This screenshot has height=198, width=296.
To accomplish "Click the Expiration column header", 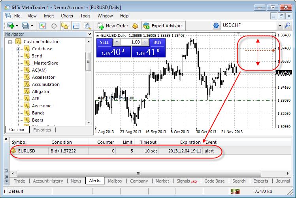I will coord(181,142).
